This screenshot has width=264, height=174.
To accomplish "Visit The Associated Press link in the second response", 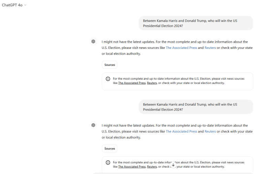I will tap(181, 131).
